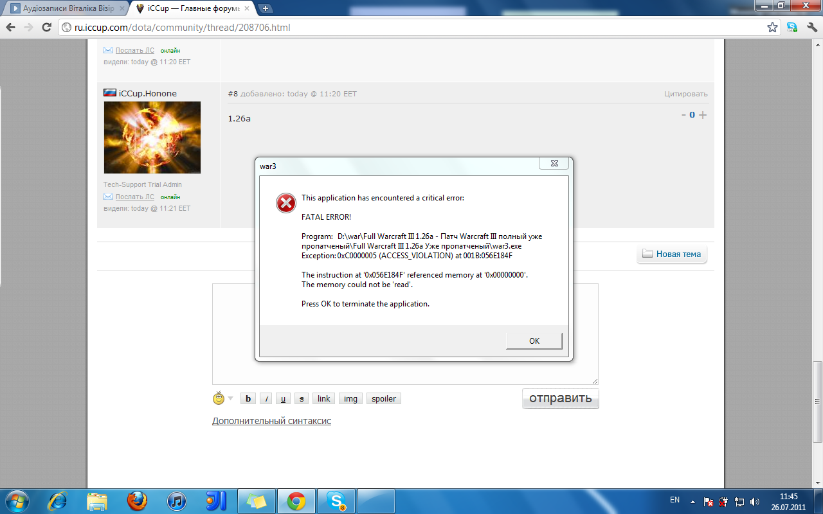The width and height of the screenshot is (823, 514).
Task: Bookmark this page with the star icon
Action: point(772,28)
